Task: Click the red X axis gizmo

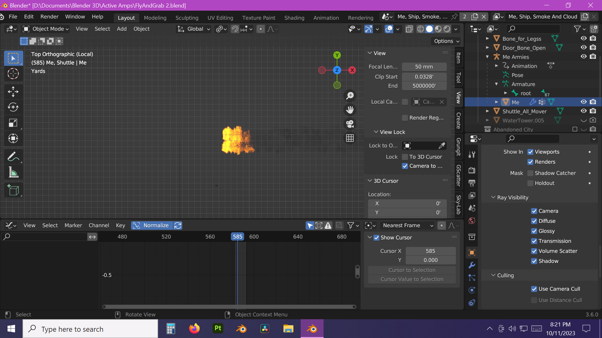Action: click(352, 70)
